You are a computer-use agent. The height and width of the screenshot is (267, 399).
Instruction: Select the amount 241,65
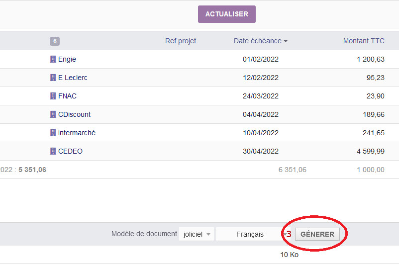point(374,133)
